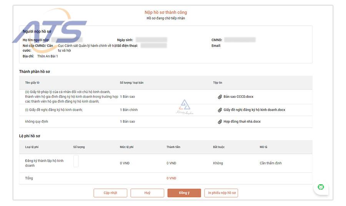Viewport: 346px width, 206px height.
Task: Open the green chatbot assistant icon
Action: tap(321, 187)
